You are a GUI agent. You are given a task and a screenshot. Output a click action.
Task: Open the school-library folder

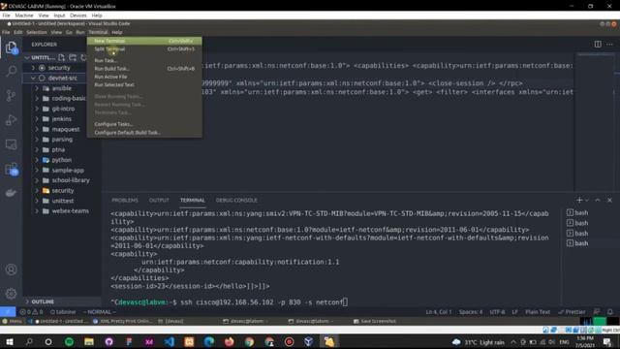click(71, 180)
